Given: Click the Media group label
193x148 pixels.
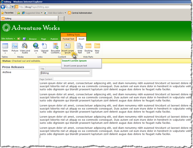Looking at the screenshot, I should pyautogui.click(x=20, y=57).
